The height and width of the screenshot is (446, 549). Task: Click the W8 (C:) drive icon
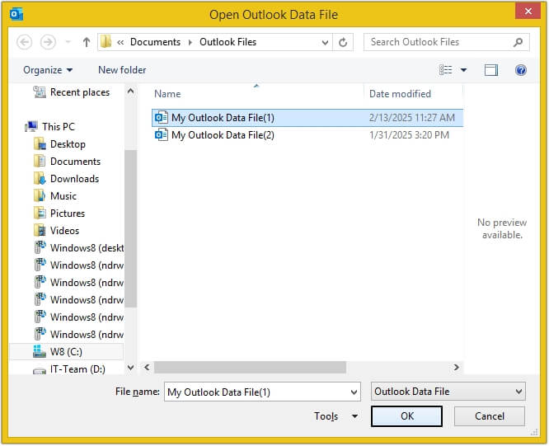(40, 351)
